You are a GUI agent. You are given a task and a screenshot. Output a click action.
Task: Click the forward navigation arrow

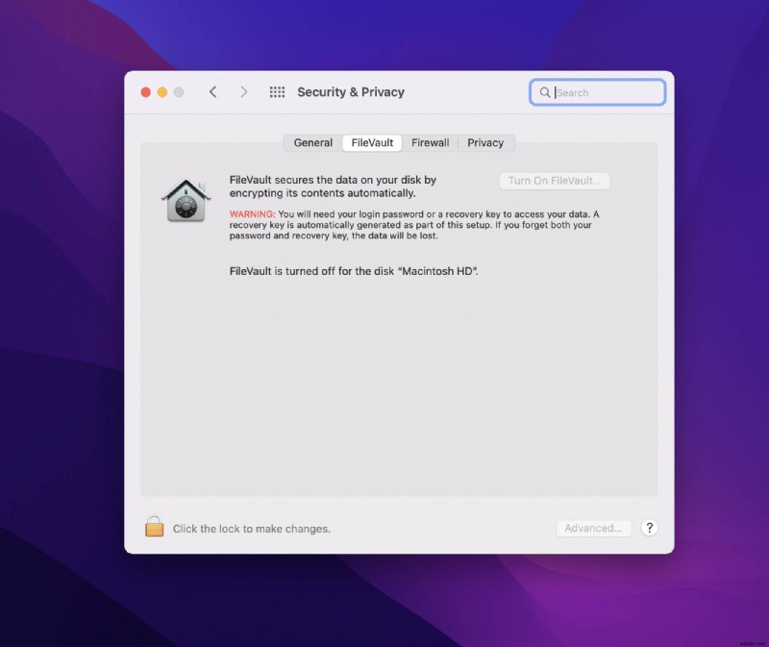(x=244, y=91)
